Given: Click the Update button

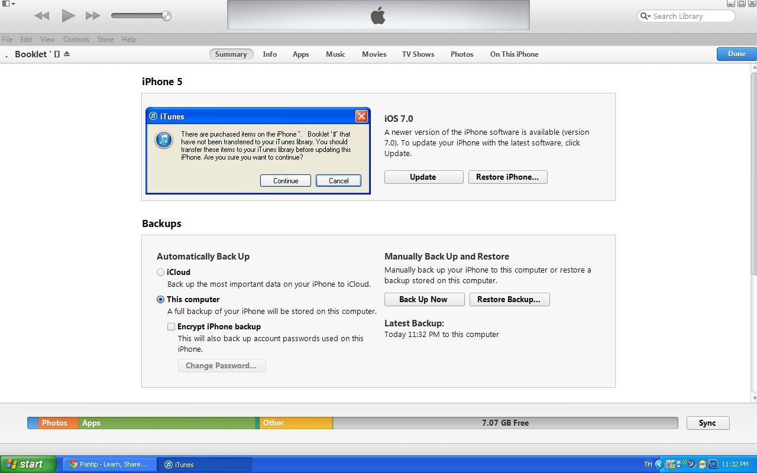Looking at the screenshot, I should pos(423,177).
